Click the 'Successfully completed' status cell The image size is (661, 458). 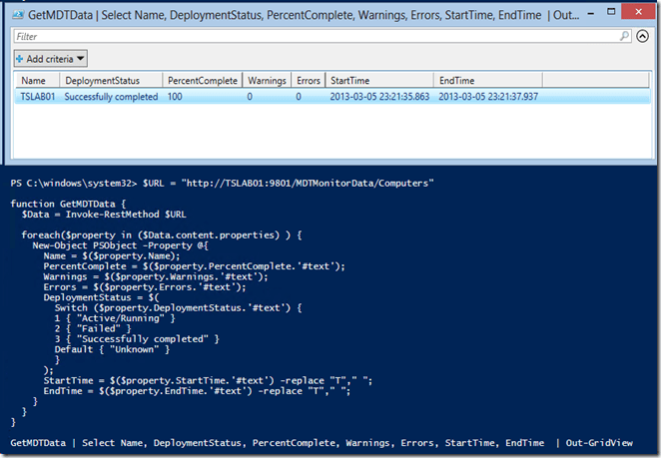pyautogui.click(x=111, y=97)
